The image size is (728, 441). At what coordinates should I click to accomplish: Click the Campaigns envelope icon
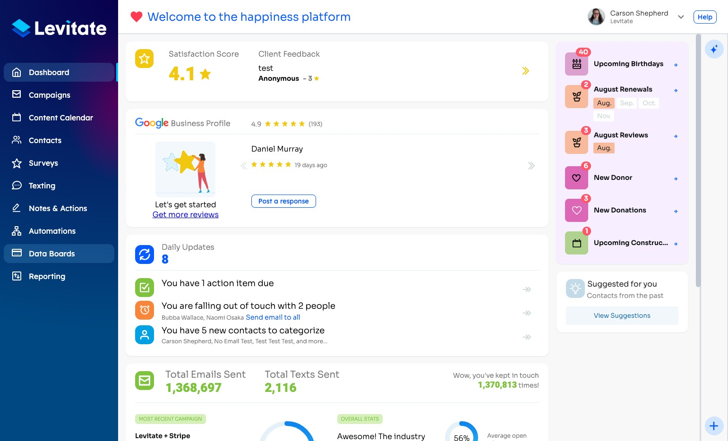(x=17, y=94)
